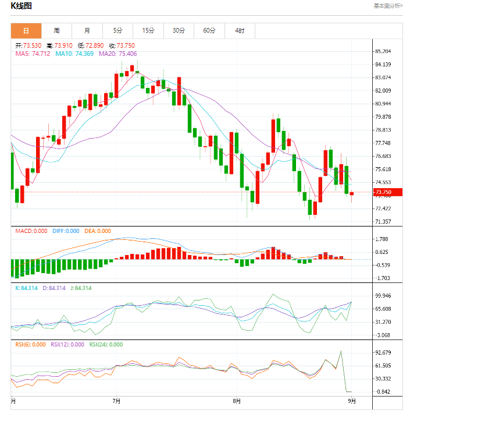Viewport: 492px width, 421px height.
Task: Open the 4时 timeframe tab
Action: pyautogui.click(x=240, y=31)
